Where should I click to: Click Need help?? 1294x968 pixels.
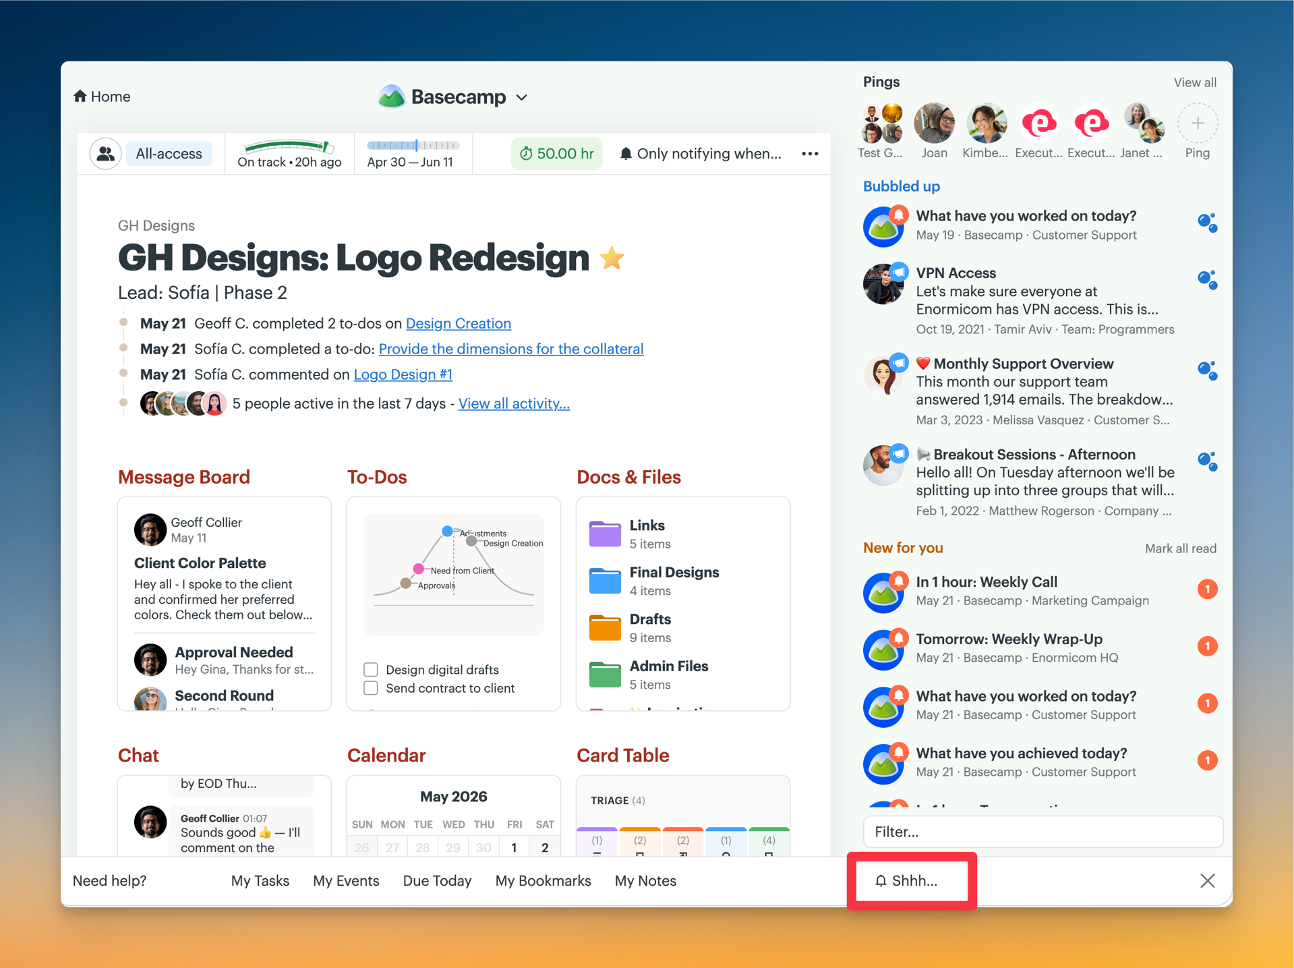tap(109, 881)
